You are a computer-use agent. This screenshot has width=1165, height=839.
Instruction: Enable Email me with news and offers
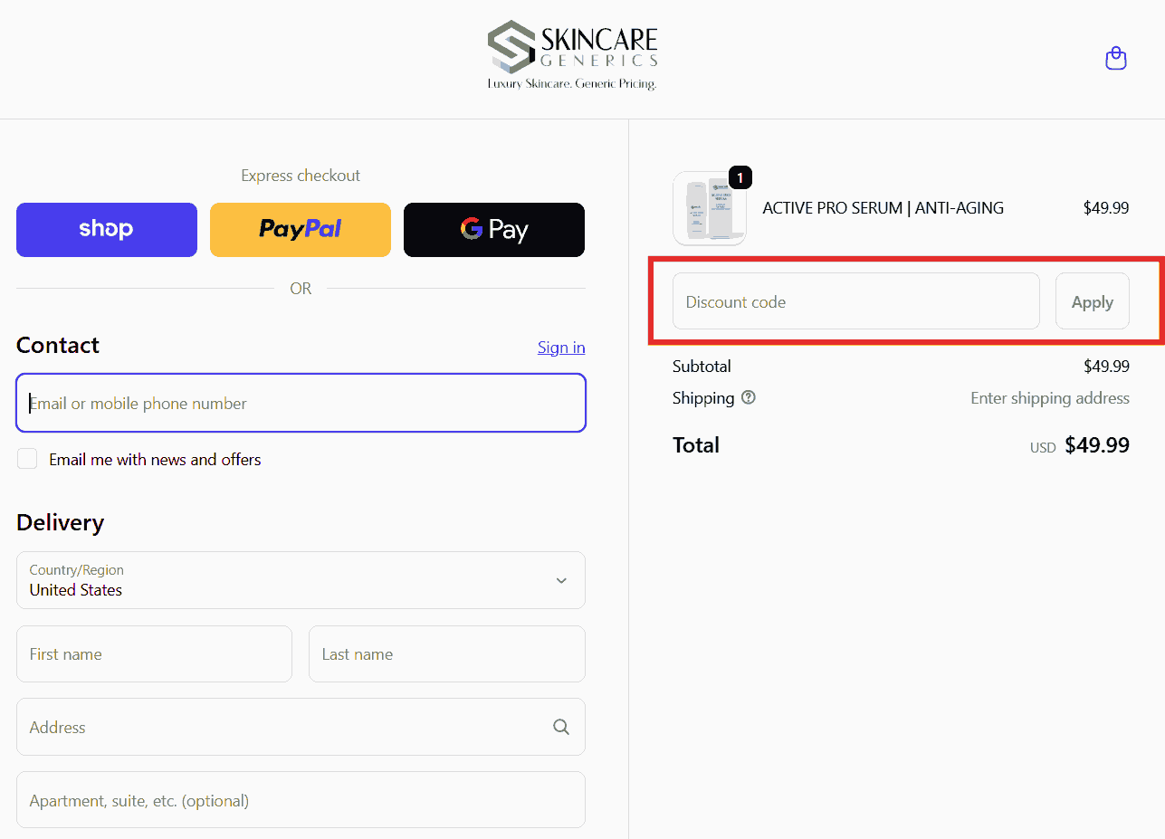coord(28,459)
